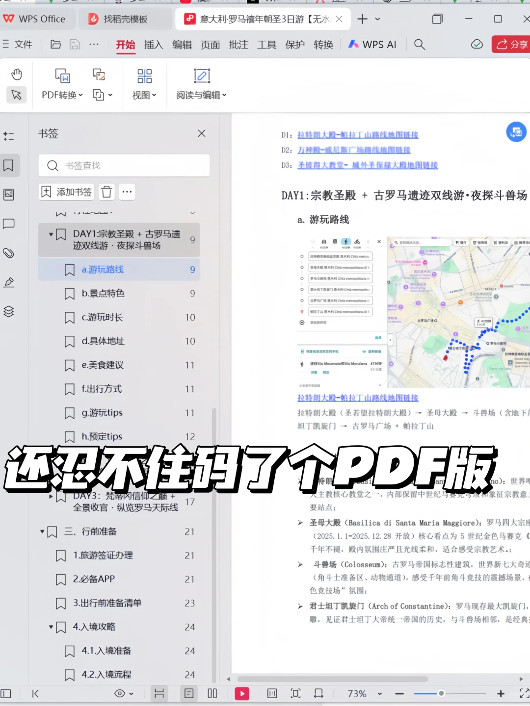The image size is (530, 706).
Task: Click the 添加书签 button
Action: coord(66,192)
